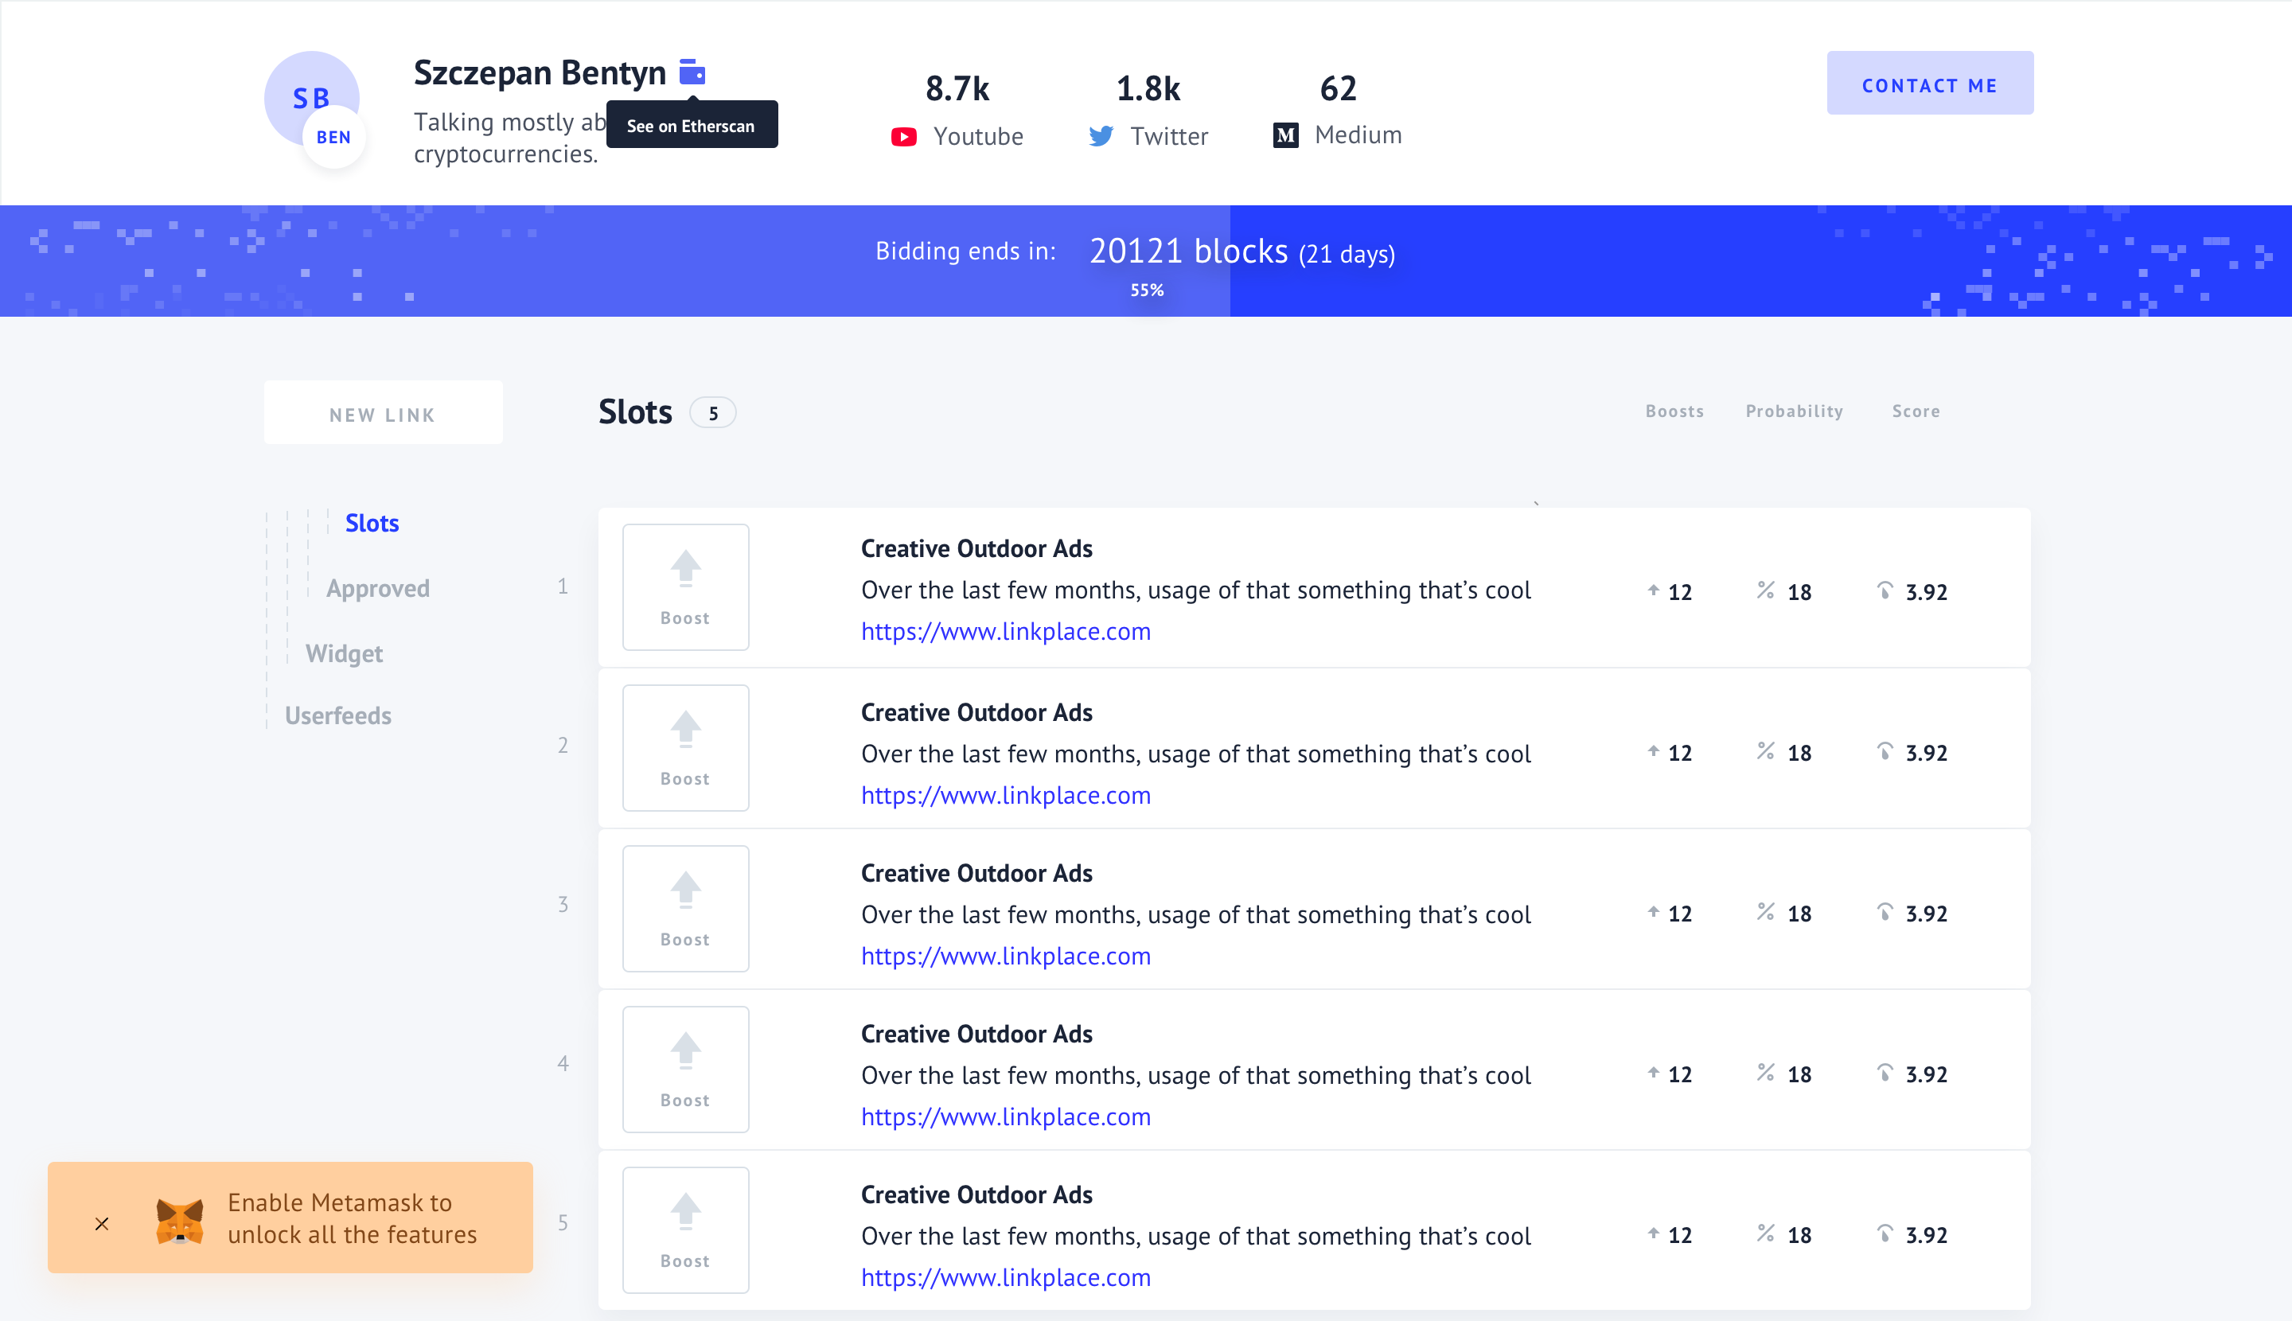Boost the first slot link
The height and width of the screenshot is (1321, 2292).
(685, 587)
